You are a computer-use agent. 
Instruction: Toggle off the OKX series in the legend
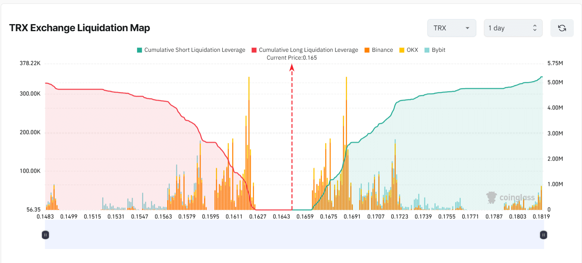(409, 50)
